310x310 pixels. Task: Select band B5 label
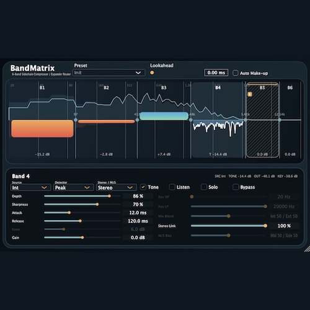point(262,87)
